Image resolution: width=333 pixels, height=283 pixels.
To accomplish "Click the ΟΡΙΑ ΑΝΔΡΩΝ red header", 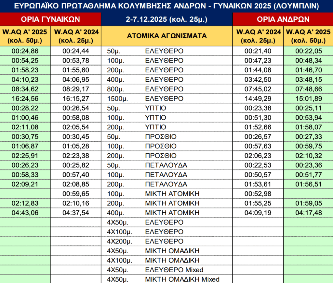I will 282,19.
